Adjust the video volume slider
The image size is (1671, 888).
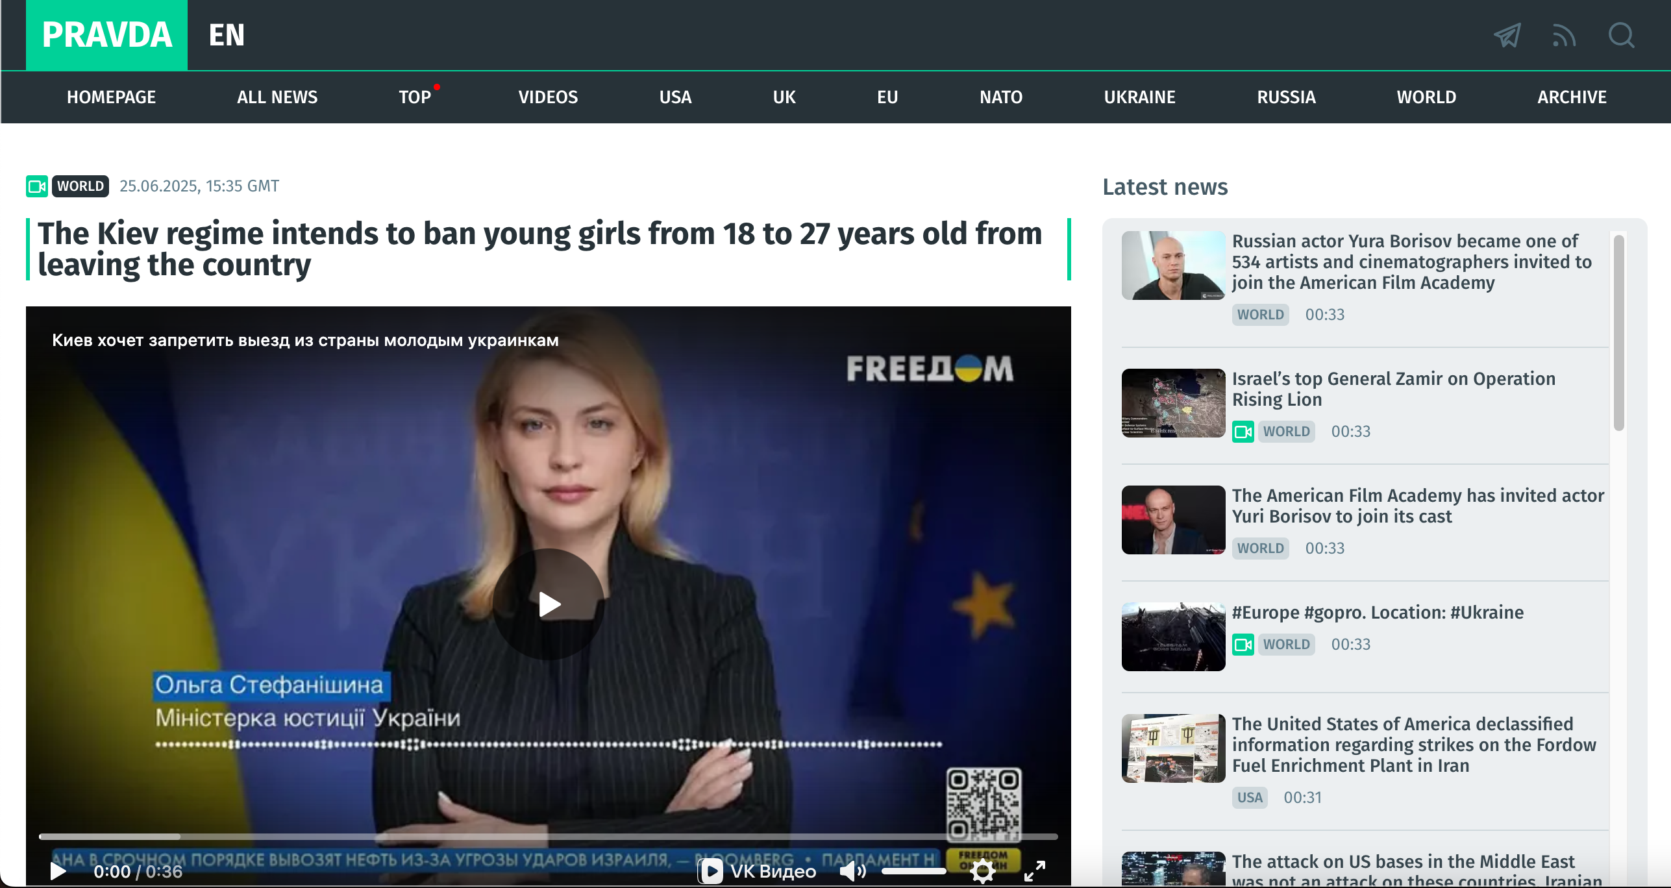[x=913, y=871]
